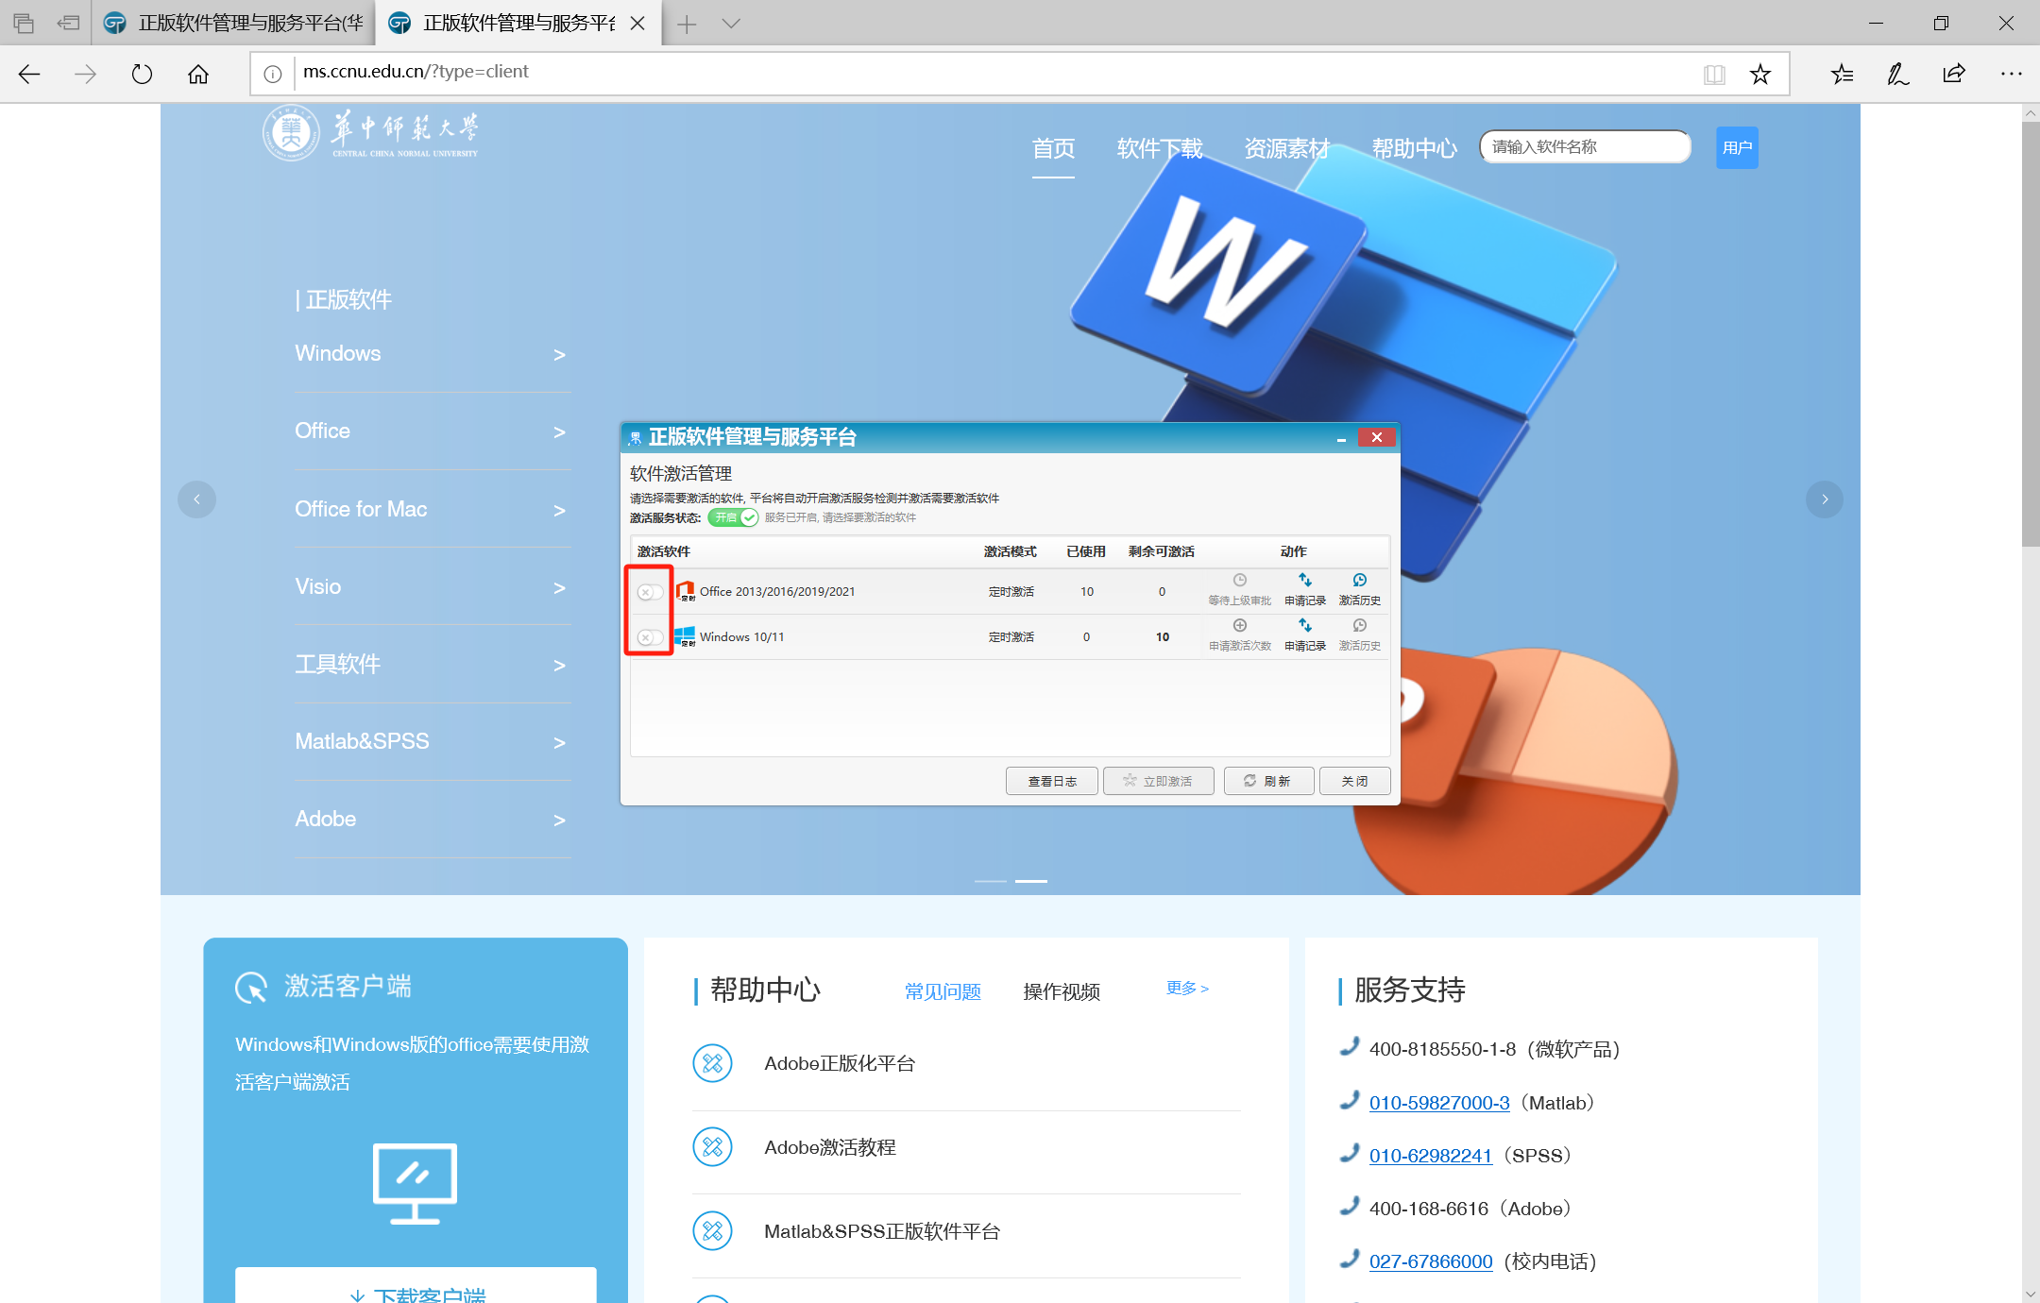Add this page to favorites star
Viewport: 2040px width, 1303px height.
pyautogui.click(x=1760, y=74)
